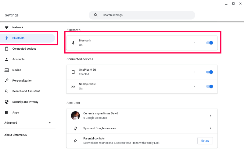Viewport: 244px width, 156px height.
Task: Click the Device laptop icon in sidebar
Action: point(6,70)
